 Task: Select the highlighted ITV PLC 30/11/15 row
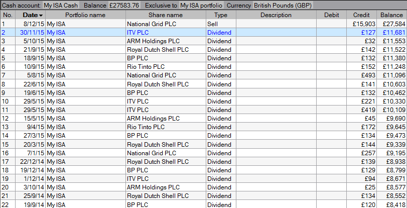pos(165,32)
